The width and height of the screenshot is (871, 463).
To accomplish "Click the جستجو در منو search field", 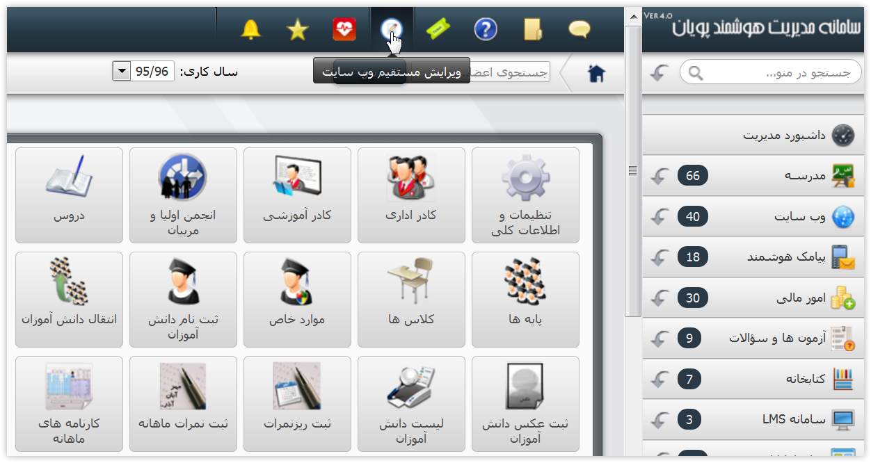I will pos(771,72).
